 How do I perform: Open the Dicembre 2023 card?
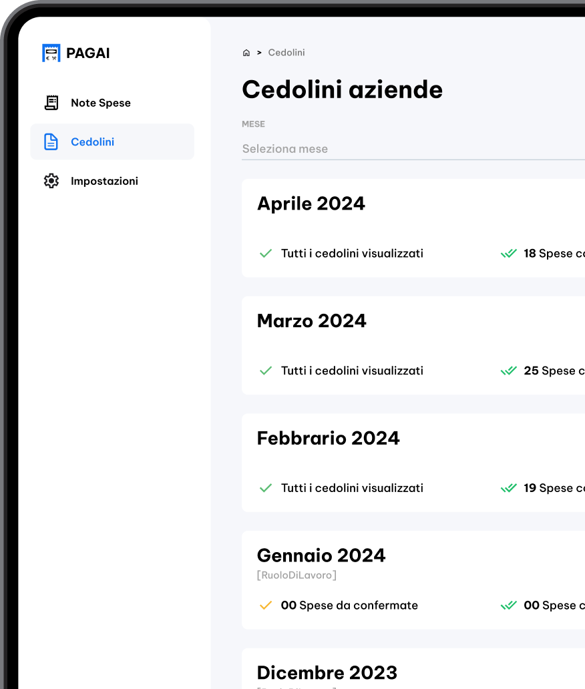(413, 668)
